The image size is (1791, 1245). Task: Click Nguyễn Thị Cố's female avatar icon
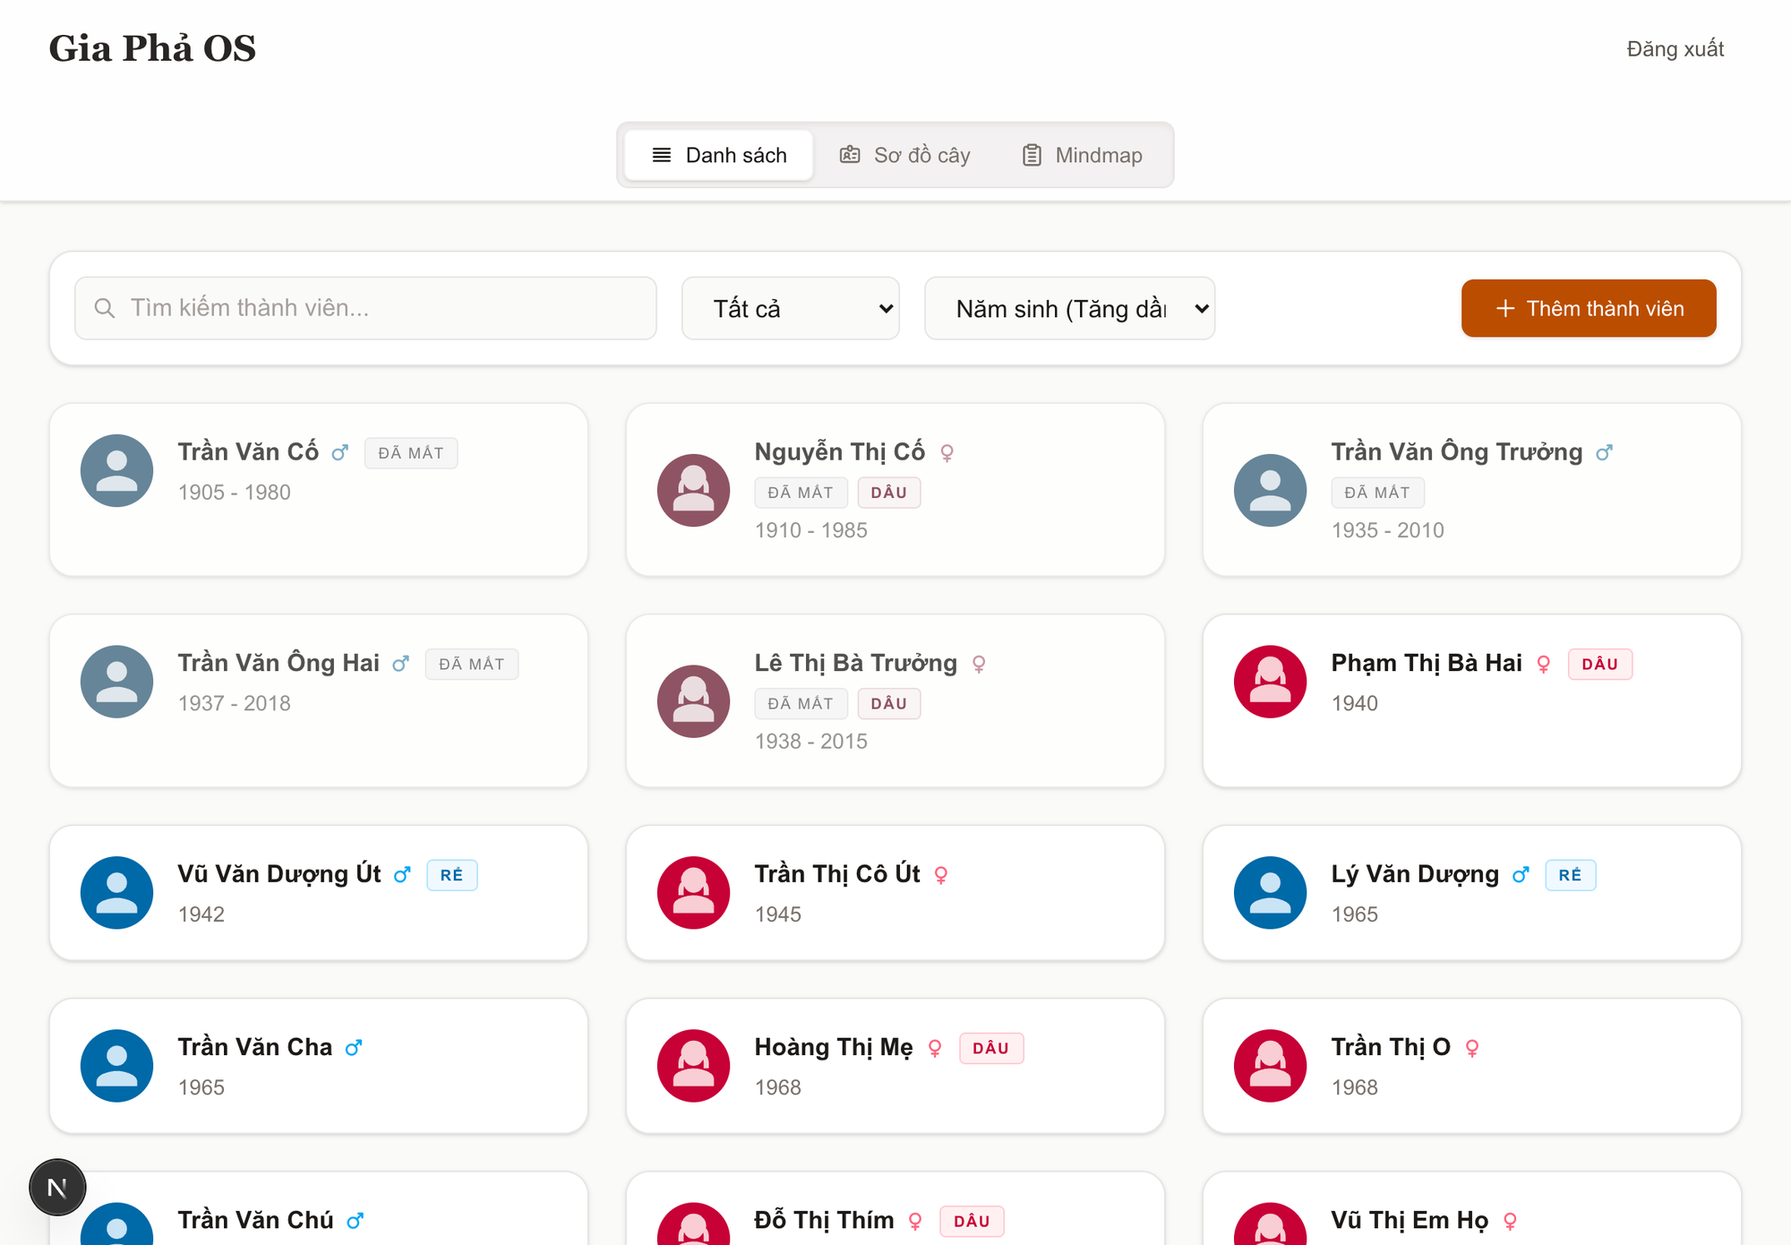pyautogui.click(x=693, y=490)
